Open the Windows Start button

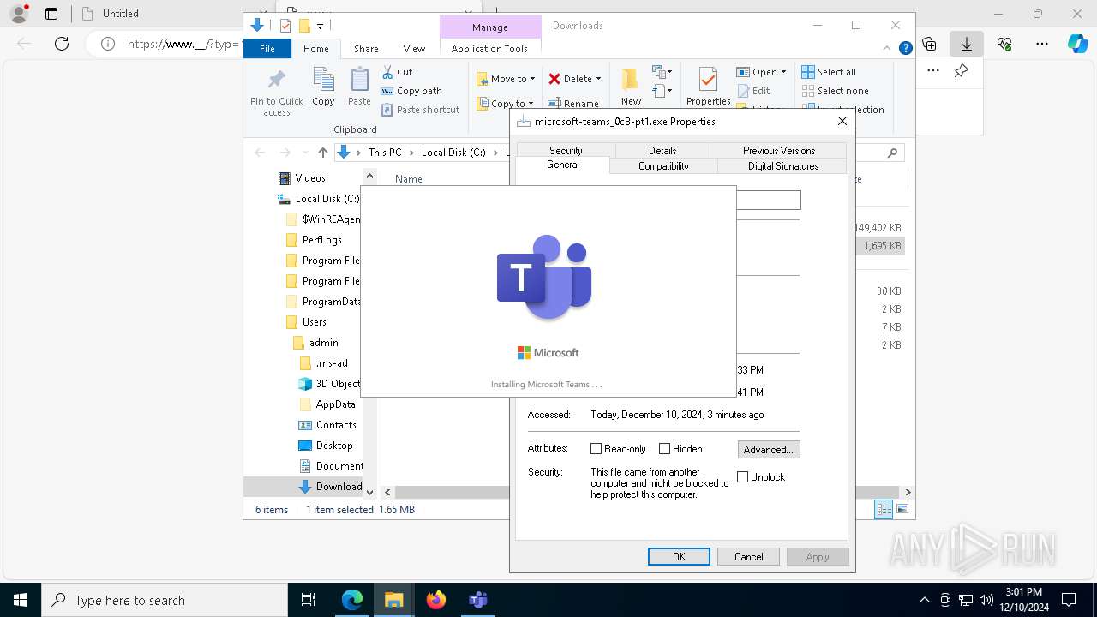(x=21, y=600)
